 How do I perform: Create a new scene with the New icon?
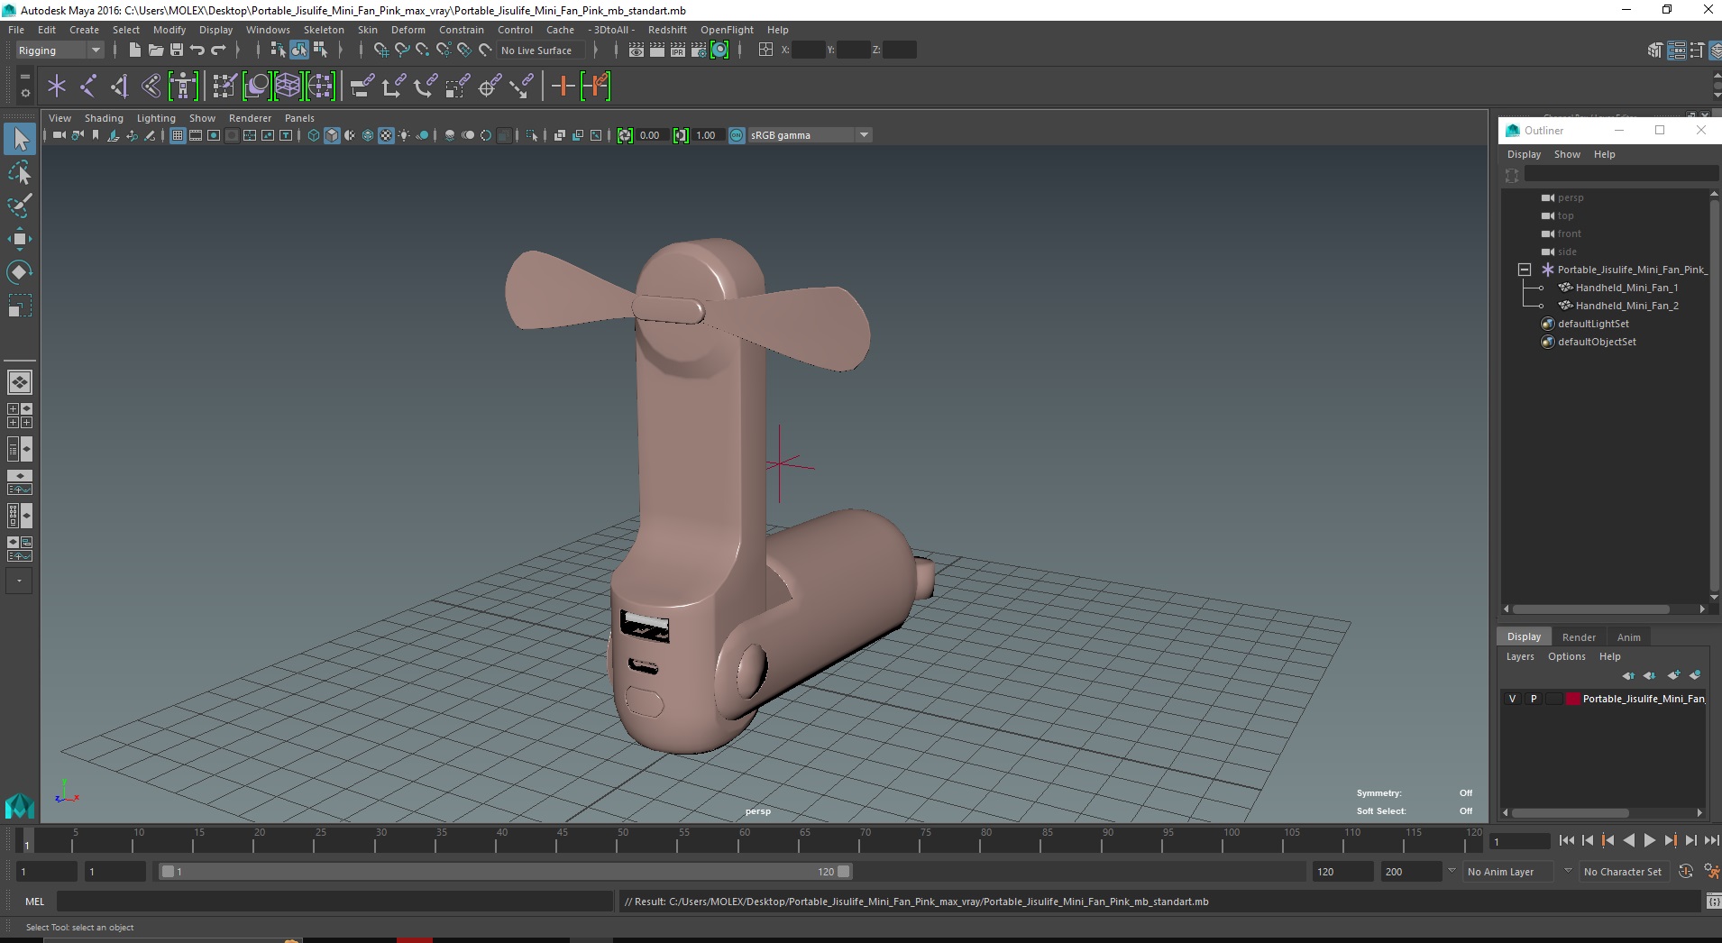134,50
